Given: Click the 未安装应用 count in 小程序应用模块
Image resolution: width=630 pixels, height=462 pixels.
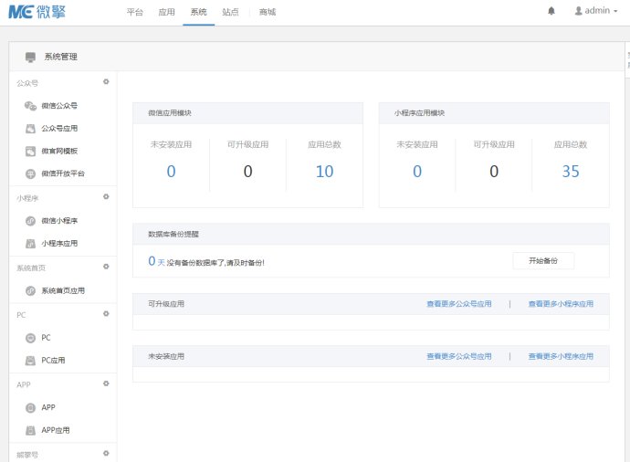Looking at the screenshot, I should (x=417, y=172).
